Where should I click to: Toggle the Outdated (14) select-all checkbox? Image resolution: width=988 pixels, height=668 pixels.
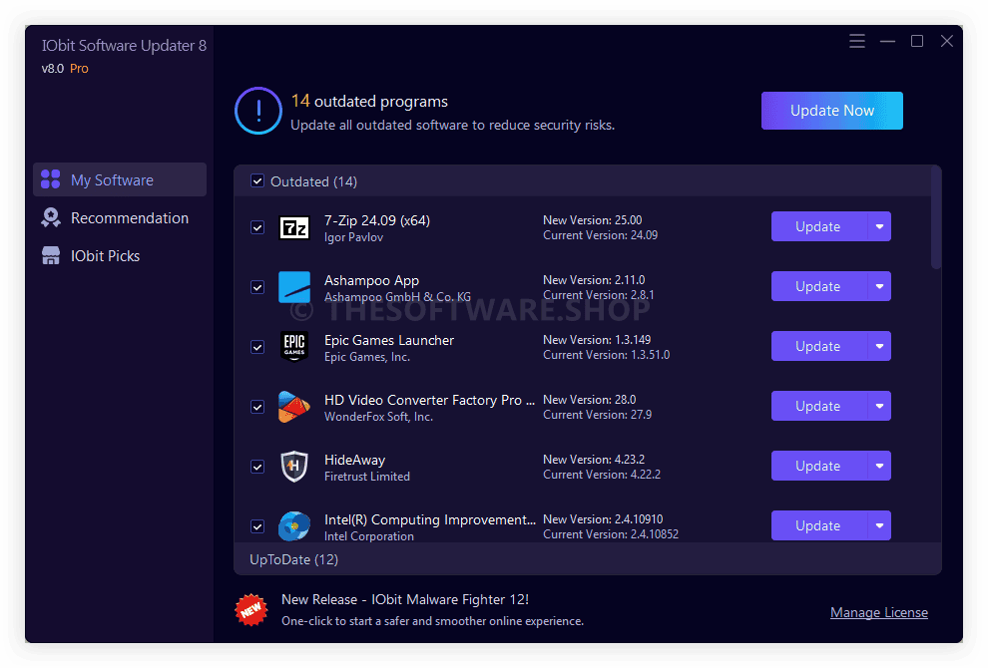[257, 181]
